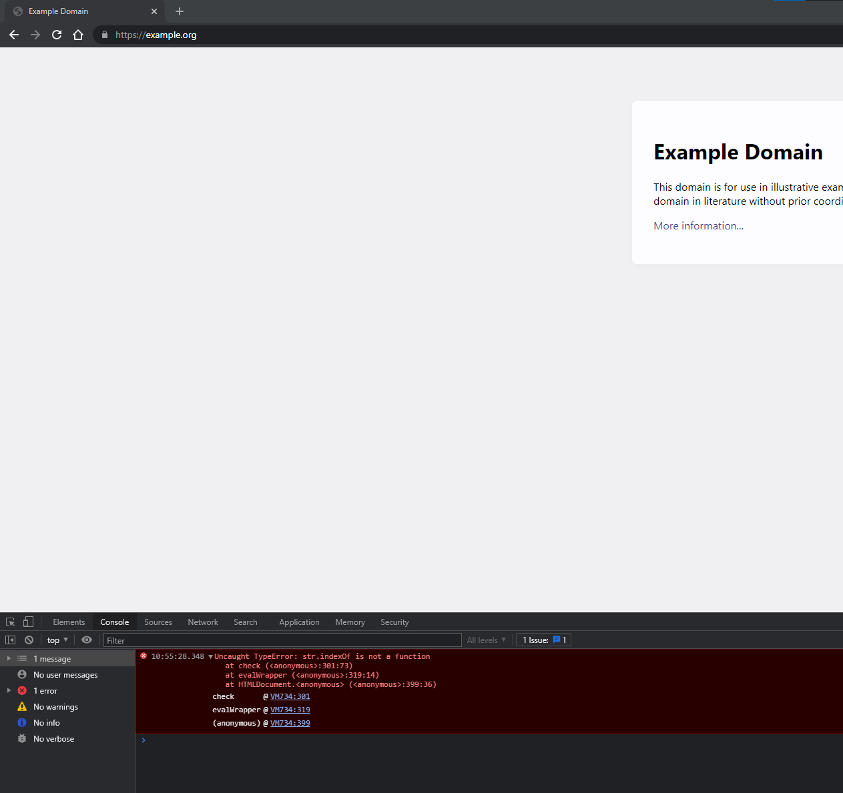The height and width of the screenshot is (793, 843).
Task: Click the yellow warning triangle icon
Action: point(22,706)
